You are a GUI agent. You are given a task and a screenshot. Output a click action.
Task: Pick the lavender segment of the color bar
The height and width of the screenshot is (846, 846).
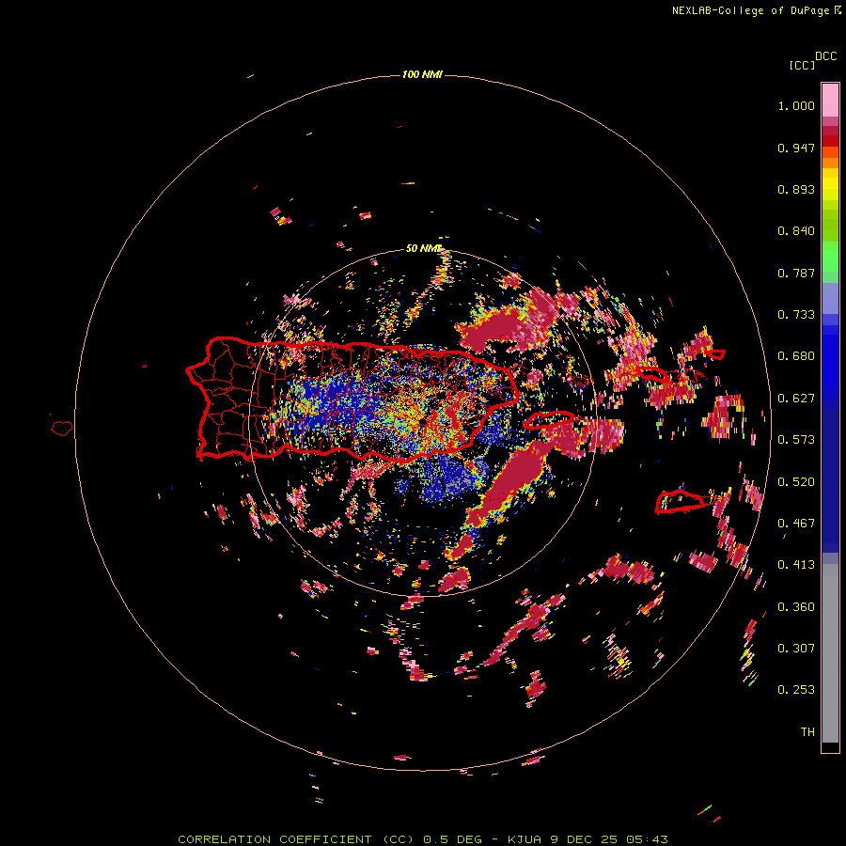tap(830, 298)
